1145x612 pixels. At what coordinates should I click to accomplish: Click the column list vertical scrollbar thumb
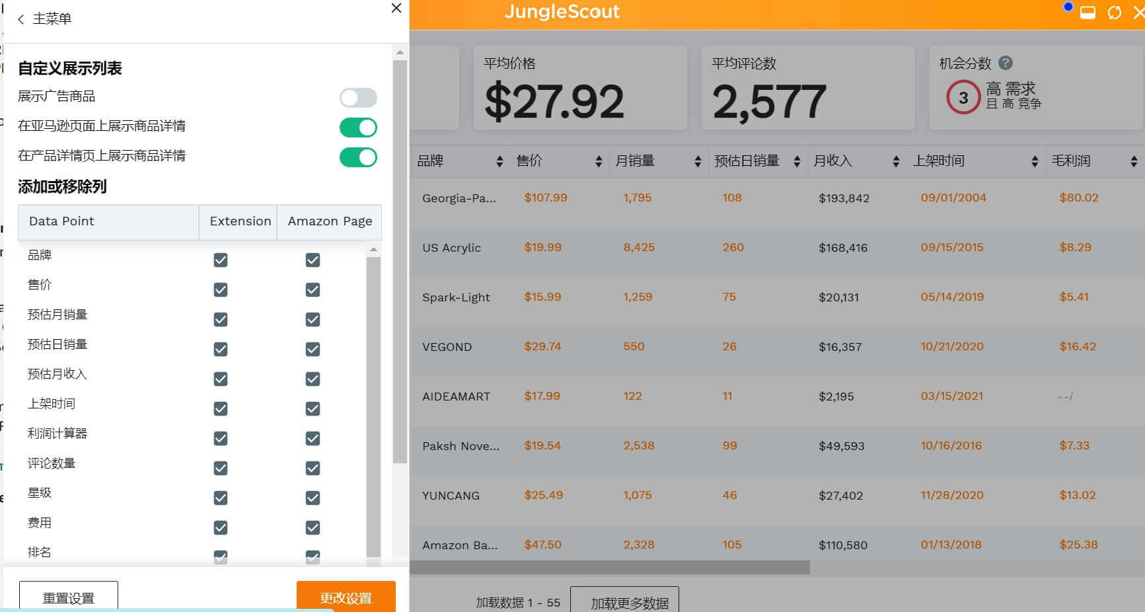pos(373,406)
